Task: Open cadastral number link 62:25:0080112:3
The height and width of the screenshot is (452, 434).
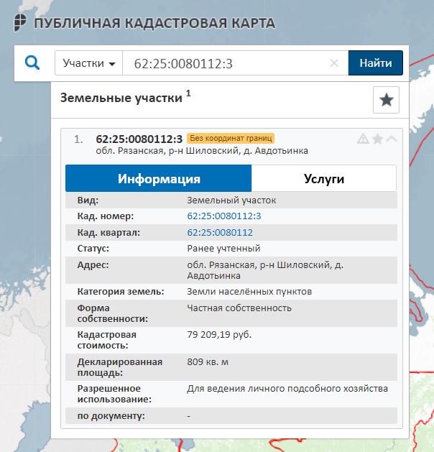Action: coord(224,216)
